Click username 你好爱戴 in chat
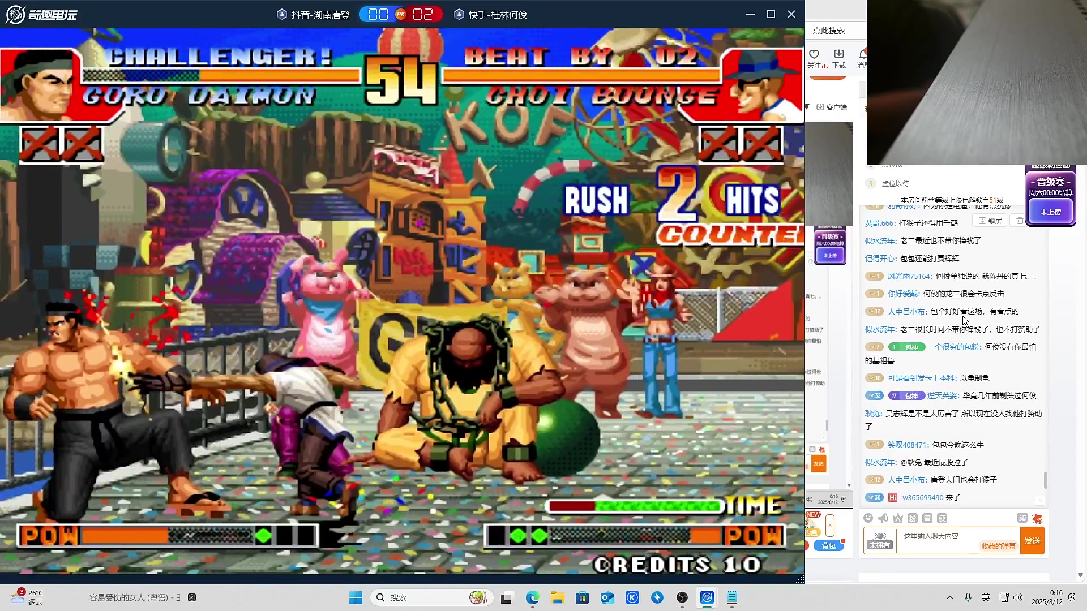 click(903, 294)
